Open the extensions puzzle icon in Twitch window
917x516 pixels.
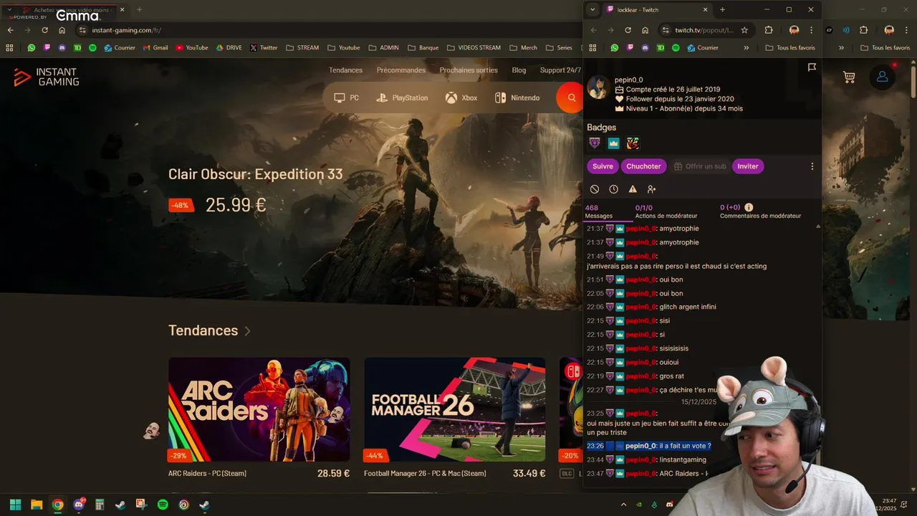point(769,30)
